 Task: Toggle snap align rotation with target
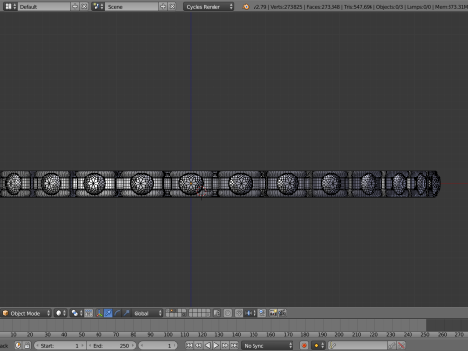pos(262,313)
